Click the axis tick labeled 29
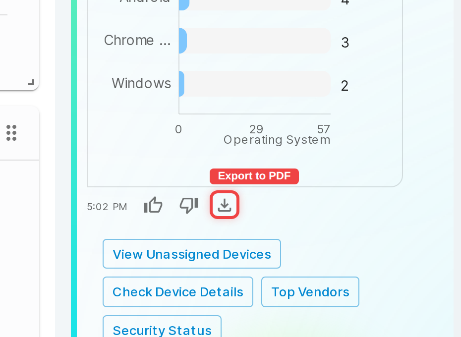The height and width of the screenshot is (337, 461). pos(256,129)
